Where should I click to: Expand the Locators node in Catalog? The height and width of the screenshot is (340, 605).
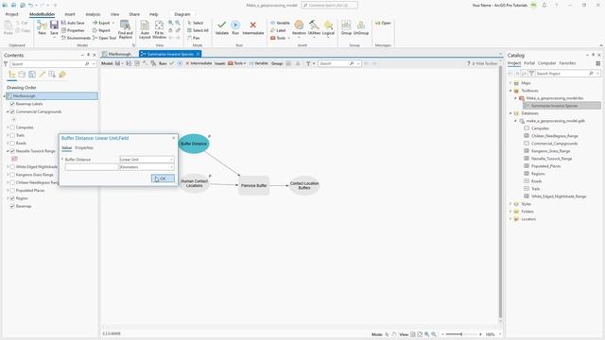(510, 219)
